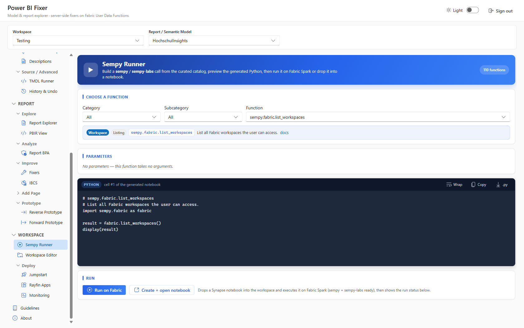Screen dimensions: 524x328
Task: Go to the Monitoring page
Action: (x=39, y=295)
